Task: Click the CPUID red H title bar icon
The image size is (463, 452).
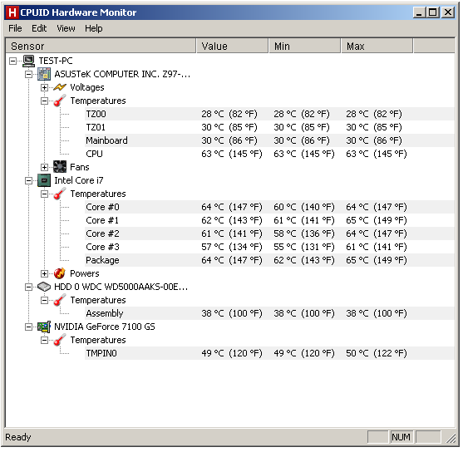Action: pos(12,12)
